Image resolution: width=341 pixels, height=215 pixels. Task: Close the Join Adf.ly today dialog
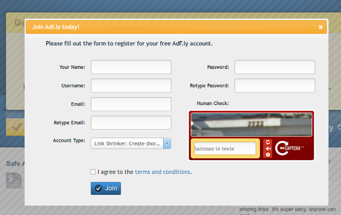(x=320, y=27)
